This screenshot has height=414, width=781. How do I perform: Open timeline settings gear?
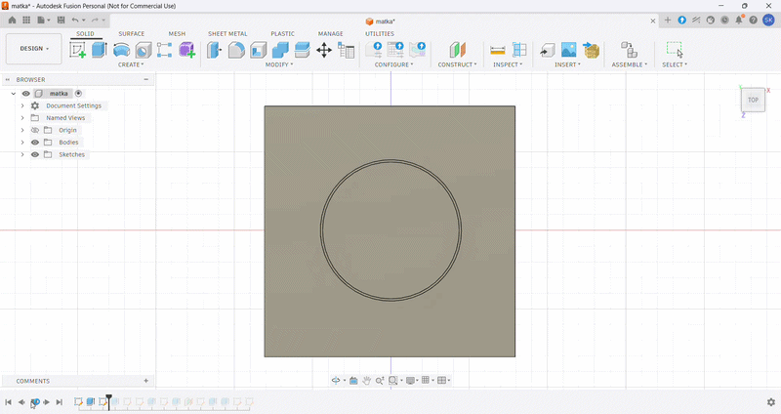[771, 402]
